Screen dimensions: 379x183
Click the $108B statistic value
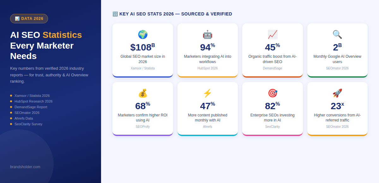tap(143, 47)
